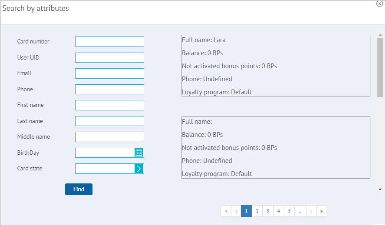Click into the Phone field

109,90
